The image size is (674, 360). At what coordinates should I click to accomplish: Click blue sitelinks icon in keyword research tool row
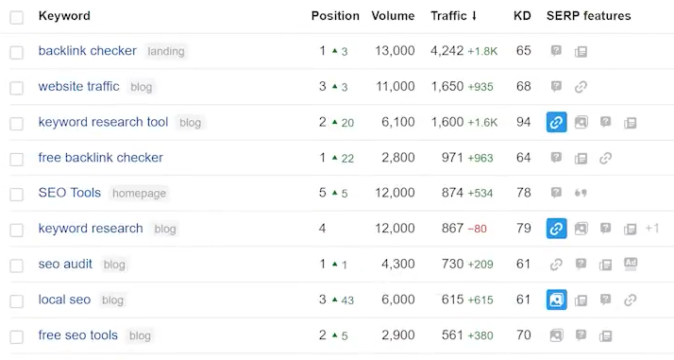click(556, 122)
